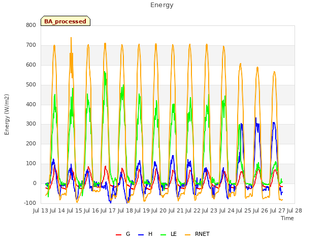Click the blue H legend line swatch

click(141, 235)
